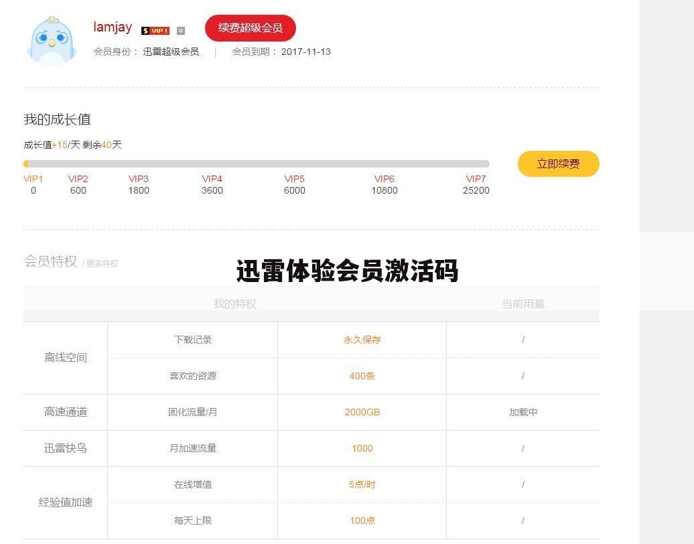Viewport: 694px width, 544px height.
Task: Click the VIP6 level label
Action: pyautogui.click(x=385, y=179)
